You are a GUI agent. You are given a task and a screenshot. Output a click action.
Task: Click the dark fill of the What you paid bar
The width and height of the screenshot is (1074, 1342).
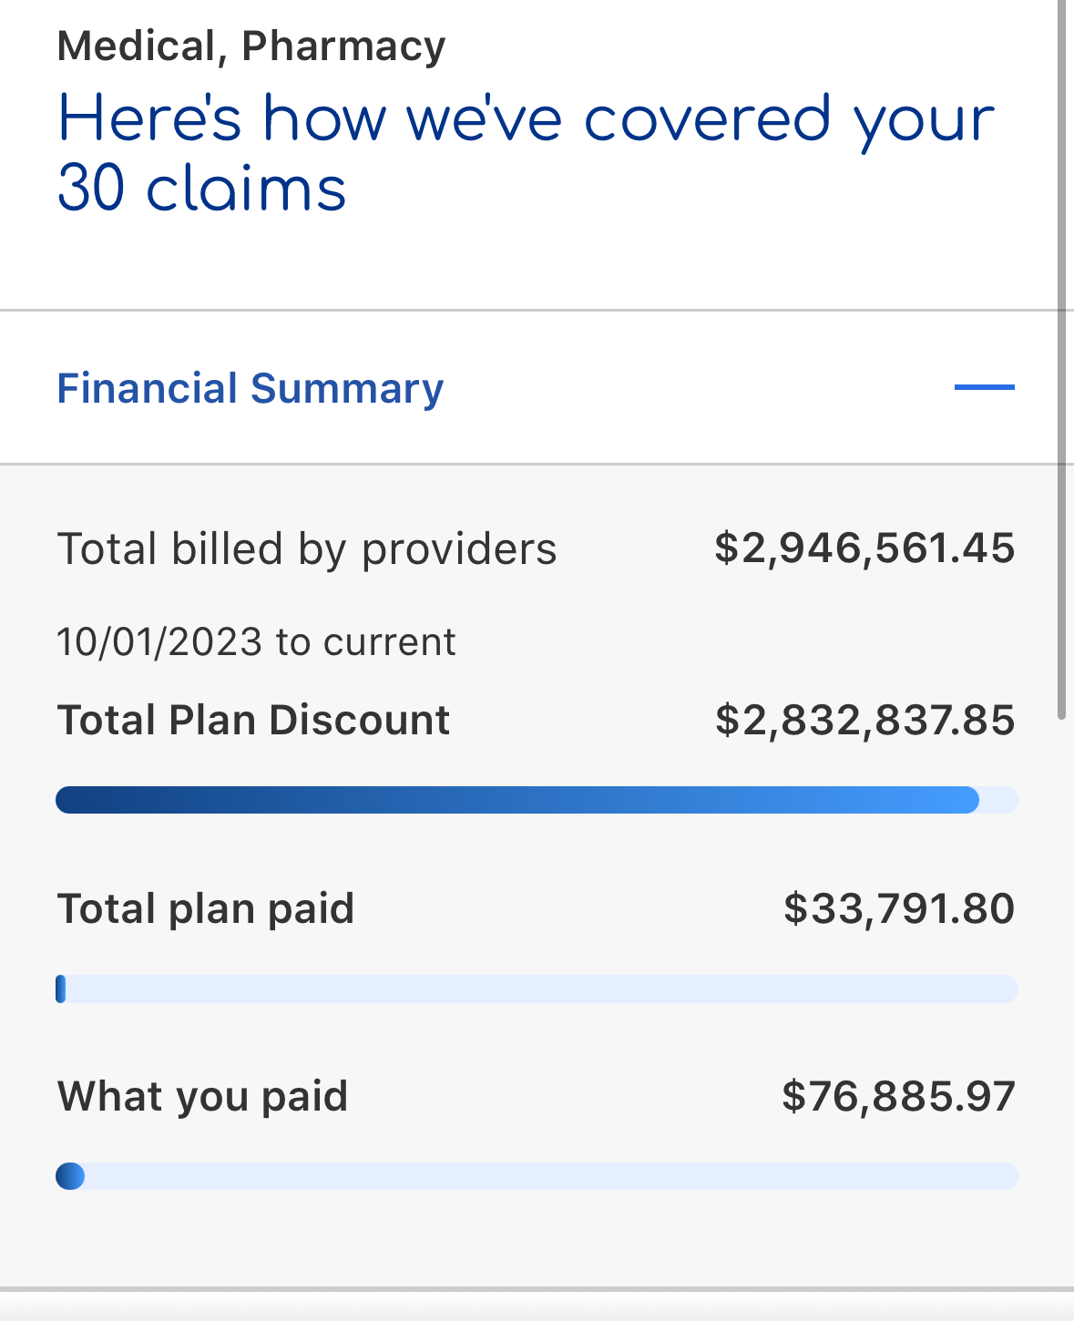pyautogui.click(x=70, y=1176)
